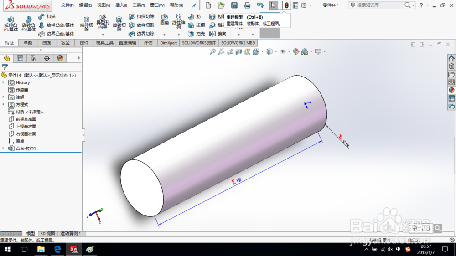
Task: Click the Zoom to Fit magnifier icon
Action: (212, 52)
